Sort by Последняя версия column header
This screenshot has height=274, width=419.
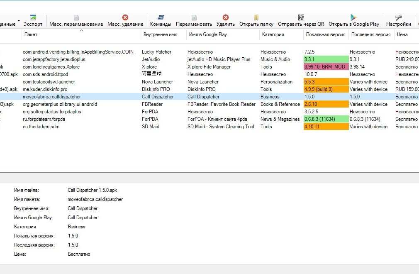pyautogui.click(x=371, y=34)
